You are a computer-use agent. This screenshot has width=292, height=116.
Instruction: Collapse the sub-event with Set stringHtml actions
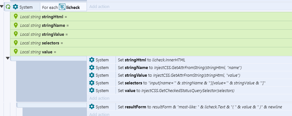[8, 58]
